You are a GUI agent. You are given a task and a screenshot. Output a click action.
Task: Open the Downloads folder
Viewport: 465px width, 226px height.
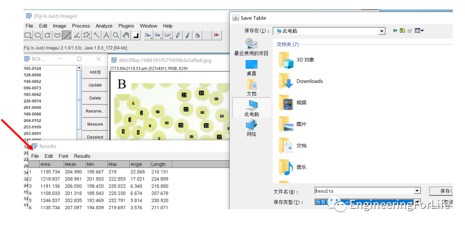click(x=301, y=81)
